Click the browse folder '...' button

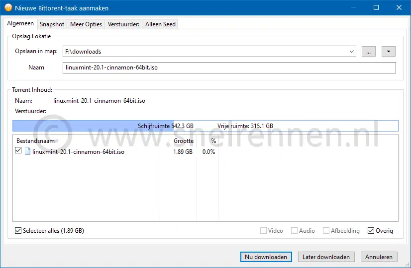point(369,52)
